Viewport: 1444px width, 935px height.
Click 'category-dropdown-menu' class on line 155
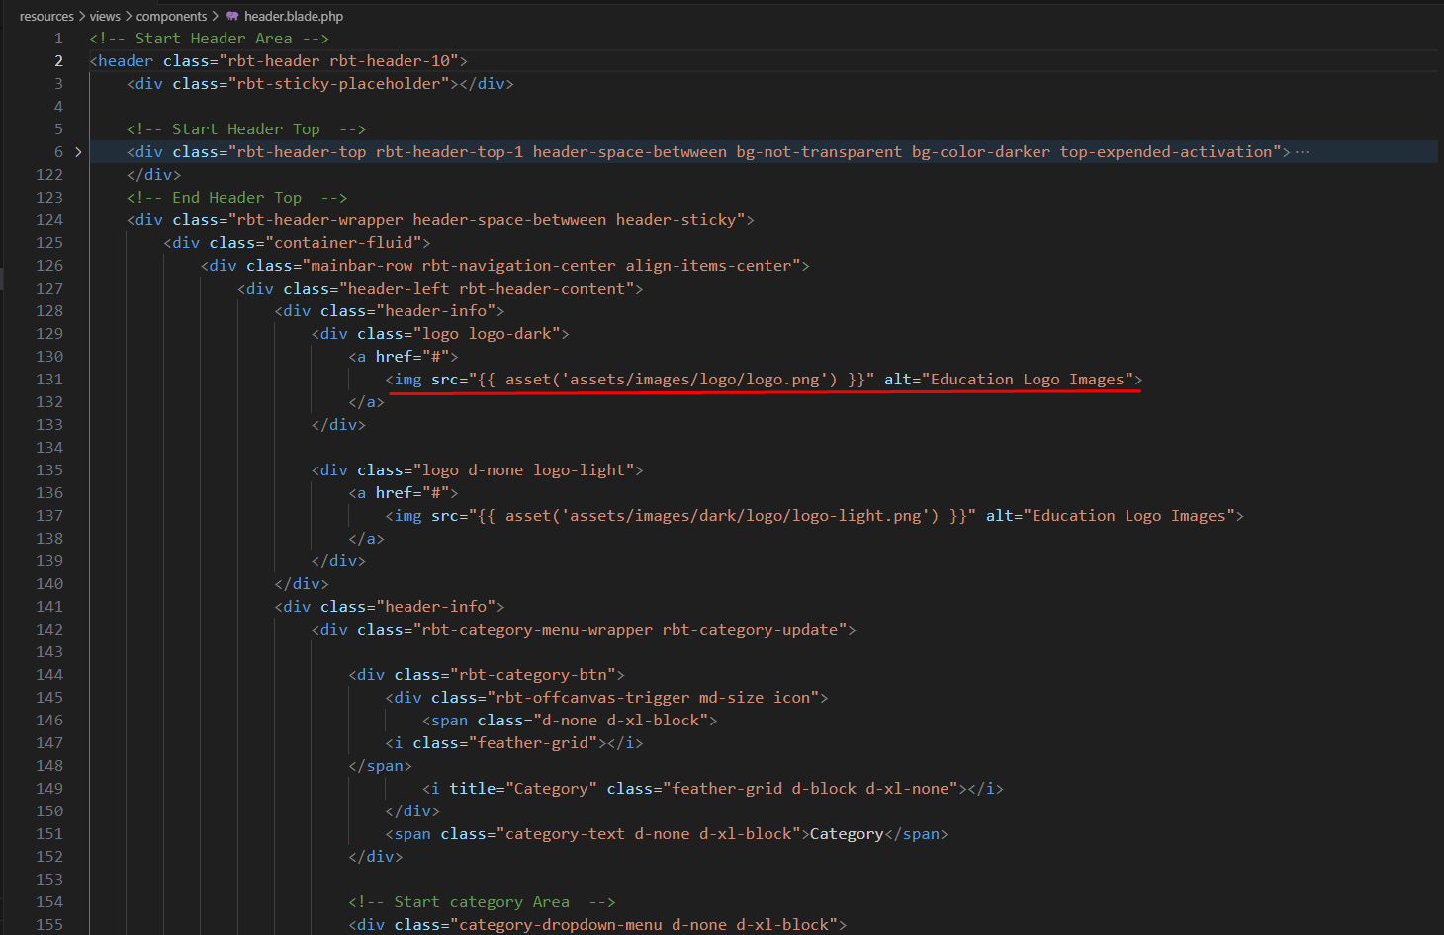point(561,925)
